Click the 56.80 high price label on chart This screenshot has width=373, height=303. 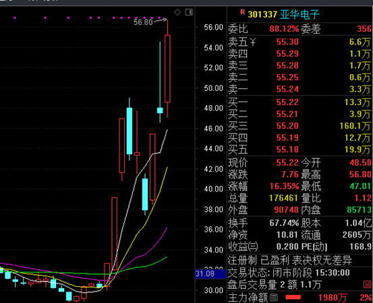coord(143,22)
